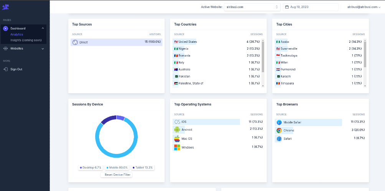Open the Aug 19, 2023 date picker
This screenshot has height=191, width=385.
[311, 7]
